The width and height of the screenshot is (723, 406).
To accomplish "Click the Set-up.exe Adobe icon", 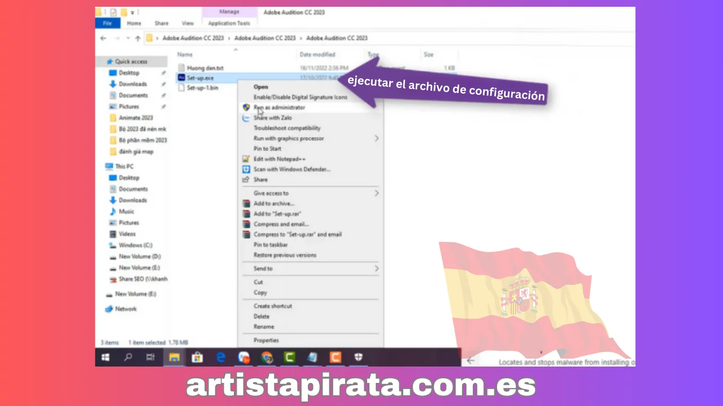I will tap(181, 78).
